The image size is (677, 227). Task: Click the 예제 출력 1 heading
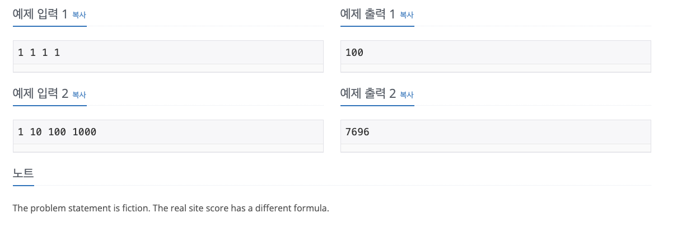[368, 15]
